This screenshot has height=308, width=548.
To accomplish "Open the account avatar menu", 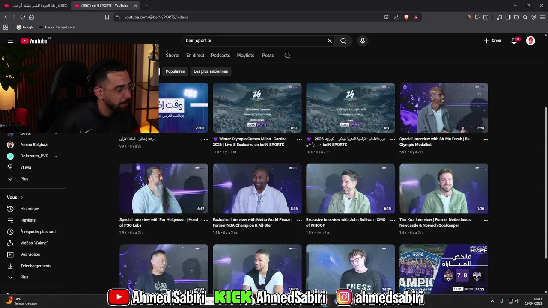I will tap(530, 41).
